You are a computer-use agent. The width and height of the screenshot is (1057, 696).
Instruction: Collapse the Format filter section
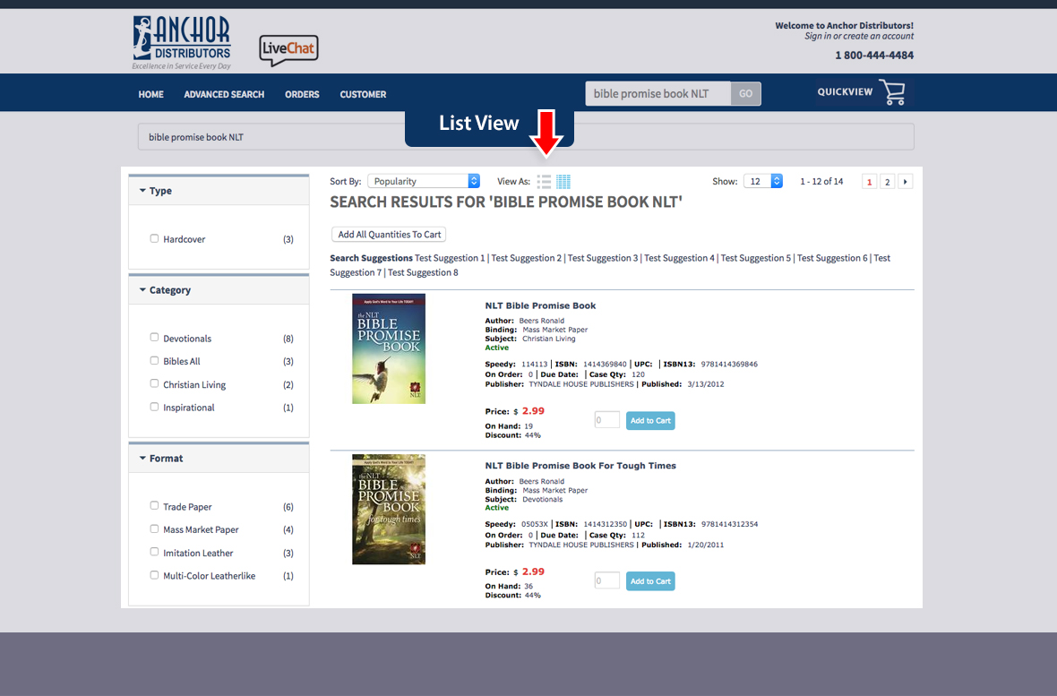click(x=219, y=459)
